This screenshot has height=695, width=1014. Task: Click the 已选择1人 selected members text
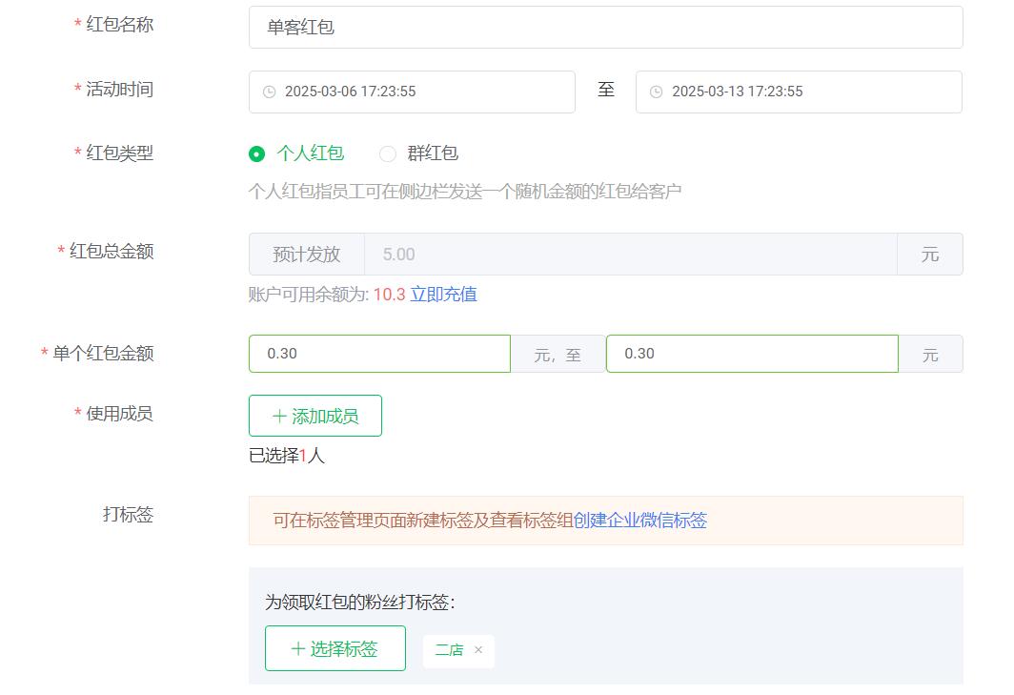pos(287,456)
